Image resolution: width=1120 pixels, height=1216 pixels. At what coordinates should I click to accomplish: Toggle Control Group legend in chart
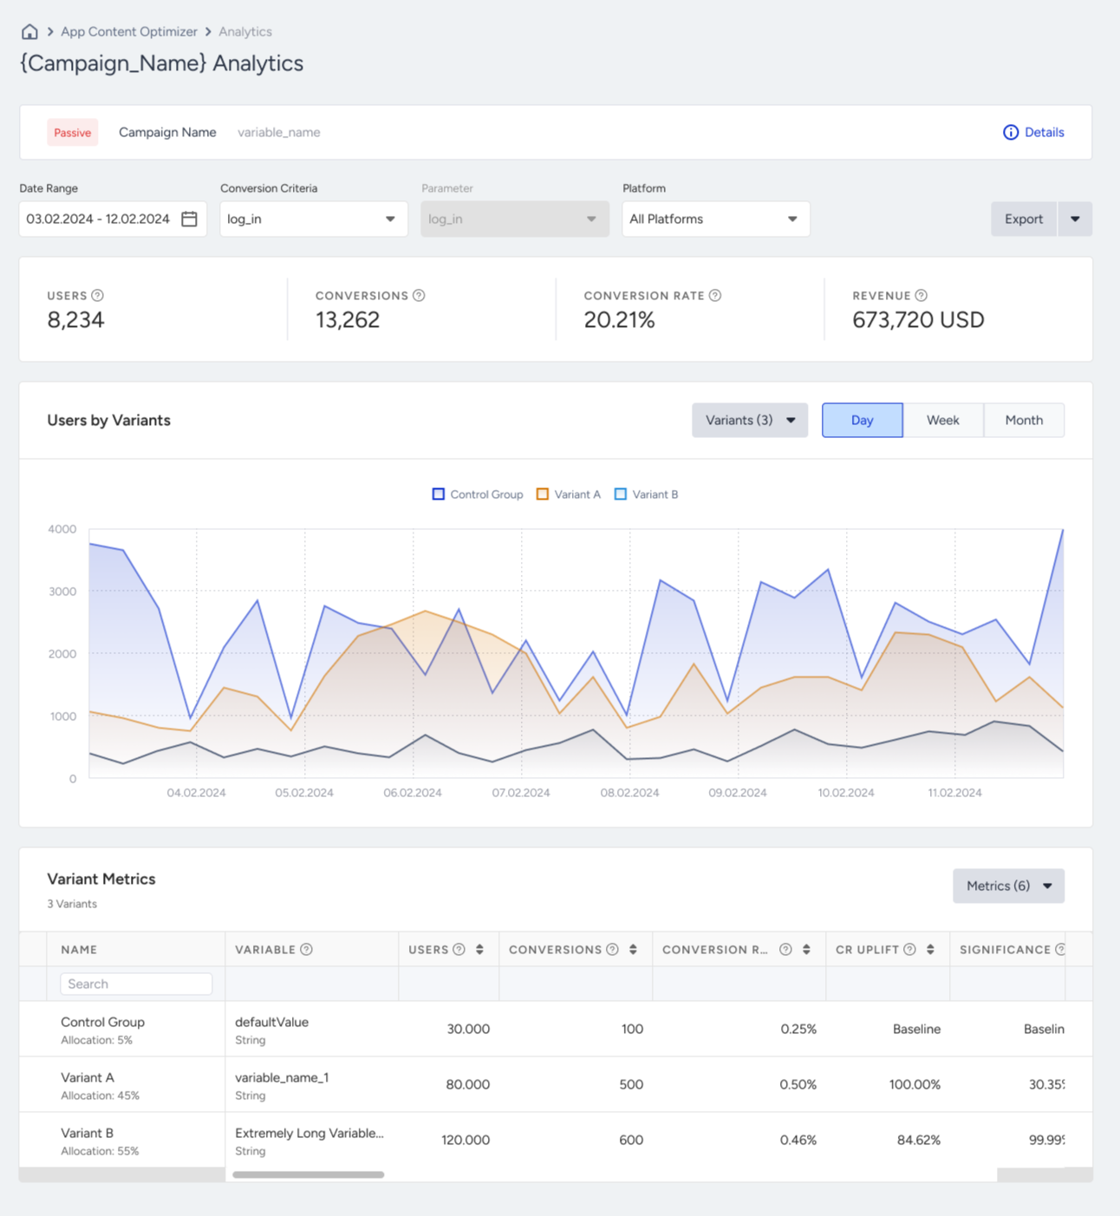pyautogui.click(x=478, y=494)
